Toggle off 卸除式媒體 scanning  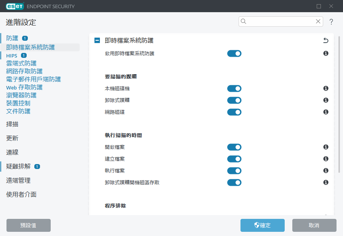(234, 100)
